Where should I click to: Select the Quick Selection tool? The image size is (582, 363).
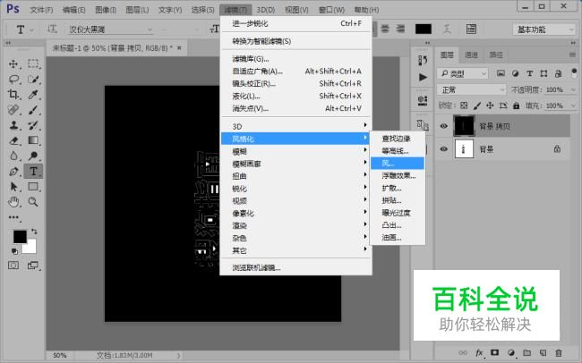tap(33, 79)
